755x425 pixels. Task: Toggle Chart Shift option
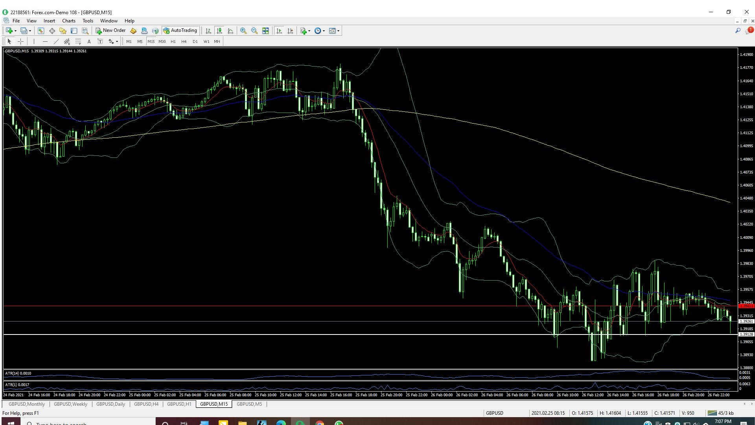coord(290,31)
